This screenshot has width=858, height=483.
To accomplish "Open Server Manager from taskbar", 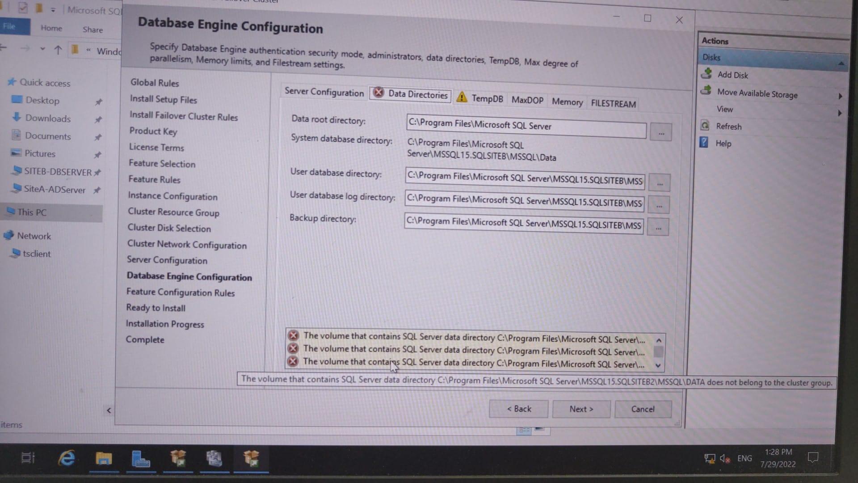I will pyautogui.click(x=140, y=459).
